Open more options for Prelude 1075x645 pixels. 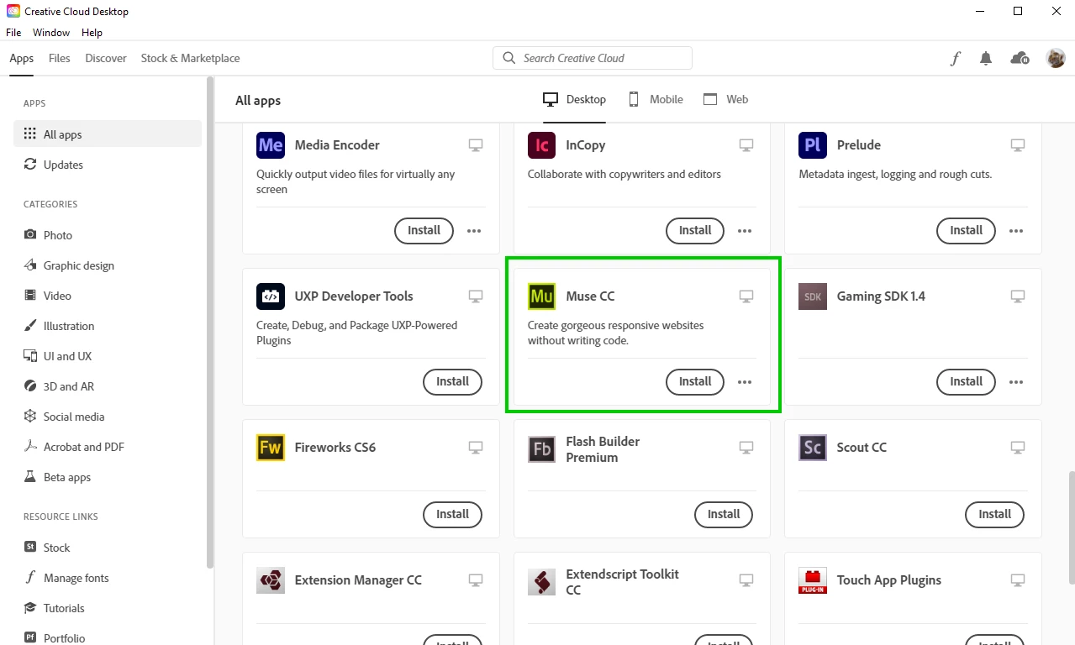point(1016,231)
